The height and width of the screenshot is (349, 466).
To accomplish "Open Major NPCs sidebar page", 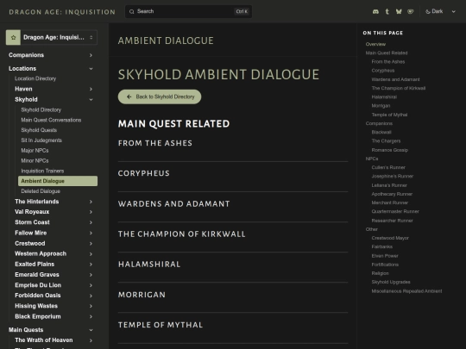I will (35, 151).
